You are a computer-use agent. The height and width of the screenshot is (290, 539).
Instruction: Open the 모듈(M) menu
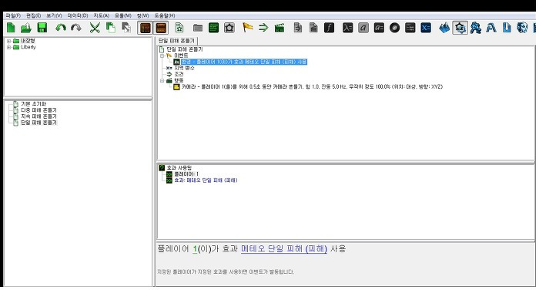[x=123, y=15]
